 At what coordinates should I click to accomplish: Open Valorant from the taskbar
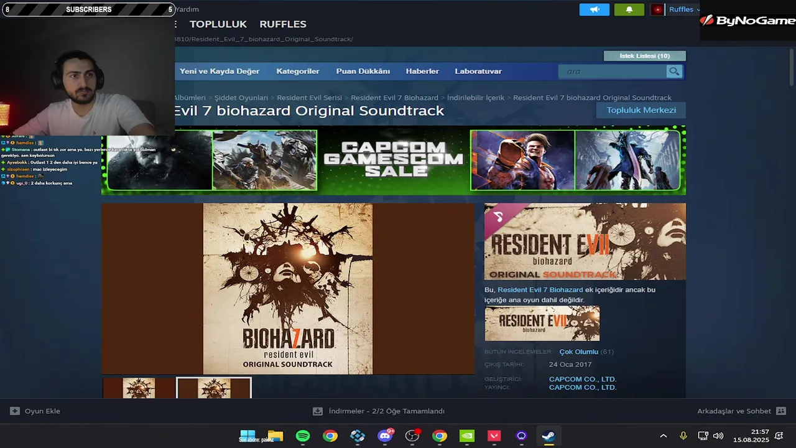(x=494, y=436)
